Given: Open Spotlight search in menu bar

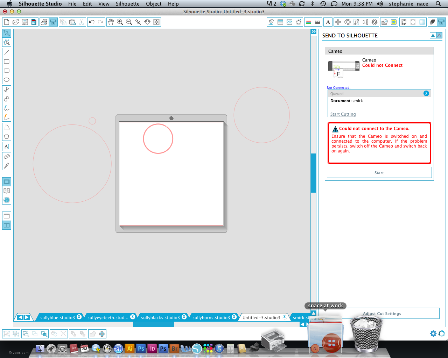Looking at the screenshot, I should pyautogui.click(x=438, y=3).
